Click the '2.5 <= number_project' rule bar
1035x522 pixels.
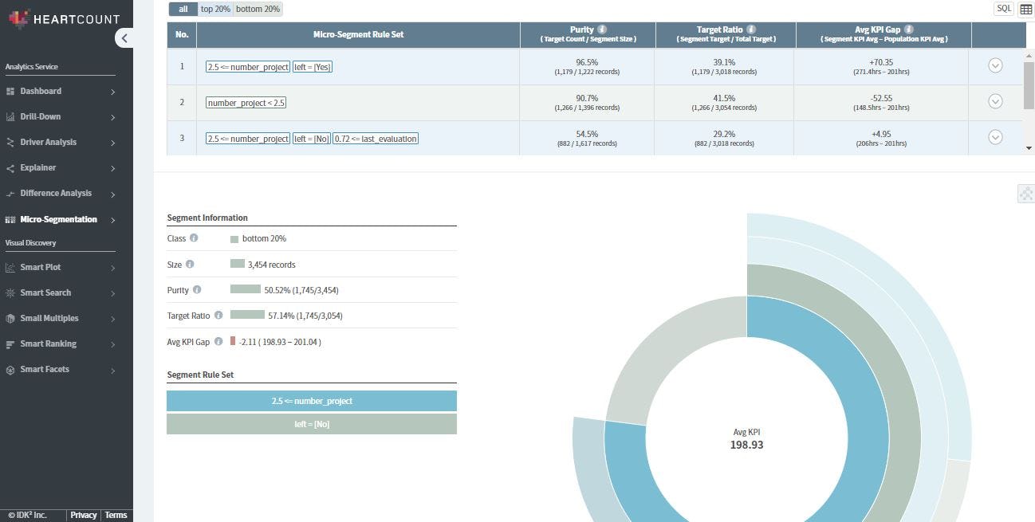click(311, 401)
